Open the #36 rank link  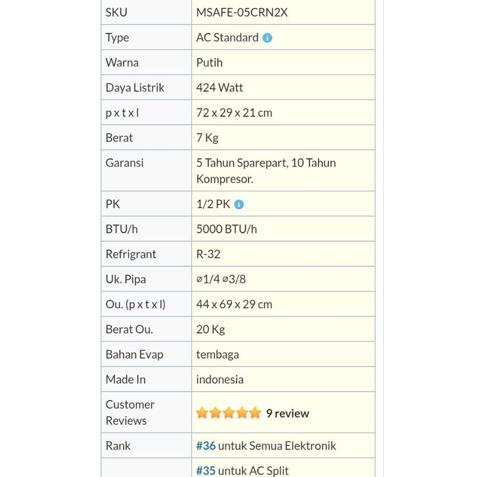[x=206, y=445]
